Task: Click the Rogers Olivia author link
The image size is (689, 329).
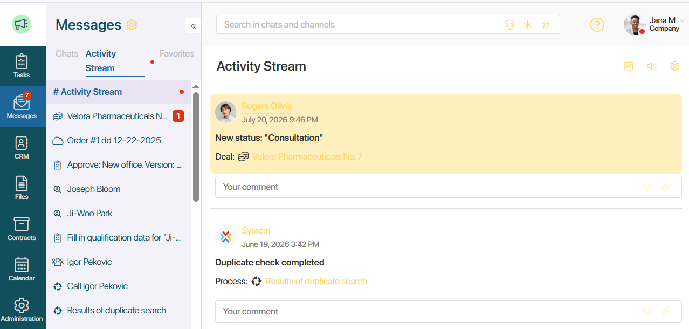Action: pos(266,106)
